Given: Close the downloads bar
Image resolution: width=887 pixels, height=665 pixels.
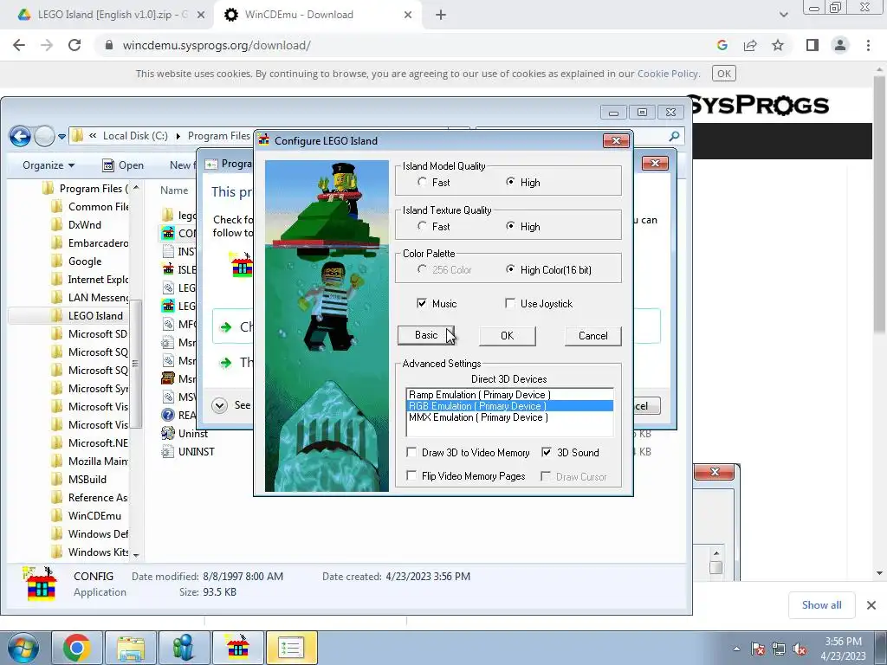Looking at the screenshot, I should click(871, 605).
